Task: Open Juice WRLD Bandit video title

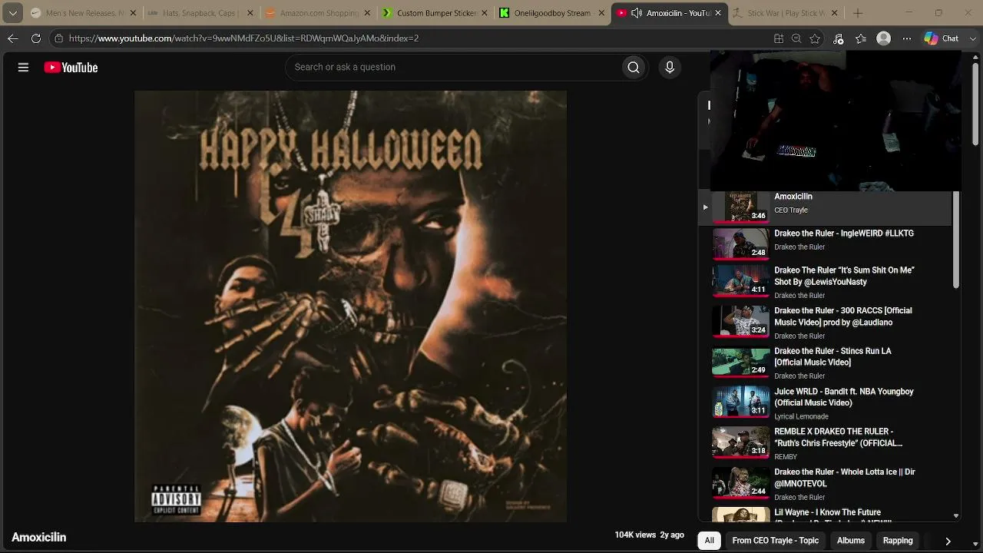Action: [844, 397]
